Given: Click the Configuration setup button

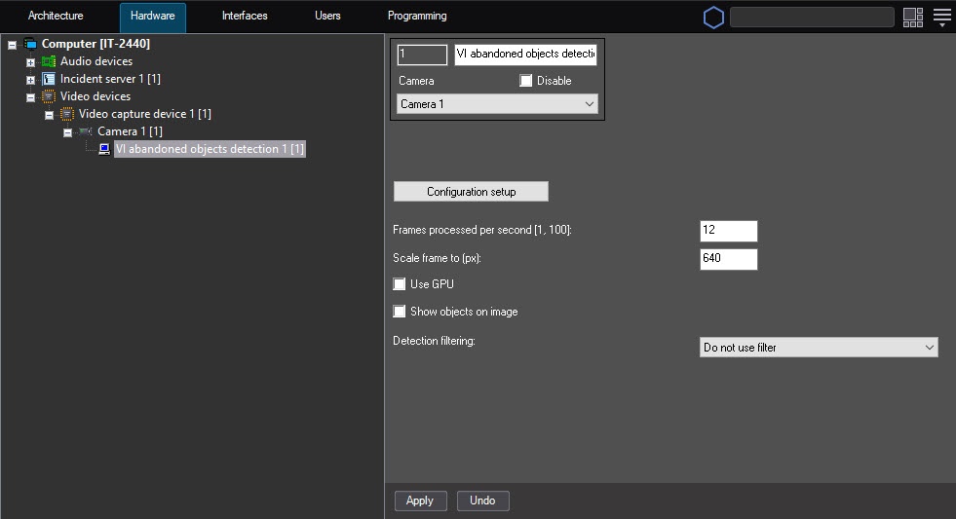Looking at the screenshot, I should [471, 192].
